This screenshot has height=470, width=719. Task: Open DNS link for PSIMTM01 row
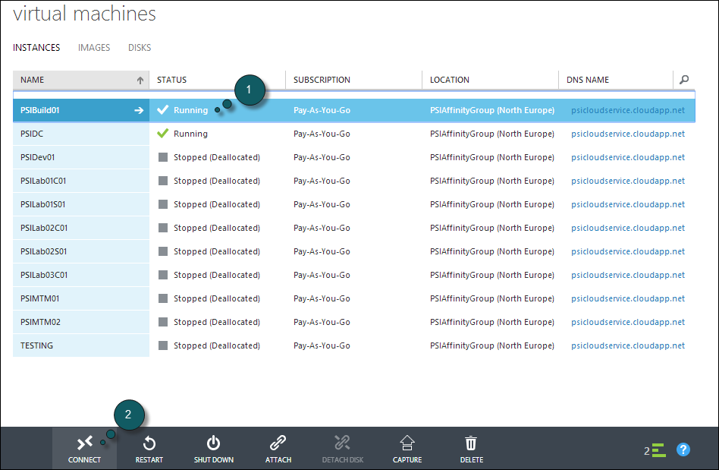(x=628, y=299)
